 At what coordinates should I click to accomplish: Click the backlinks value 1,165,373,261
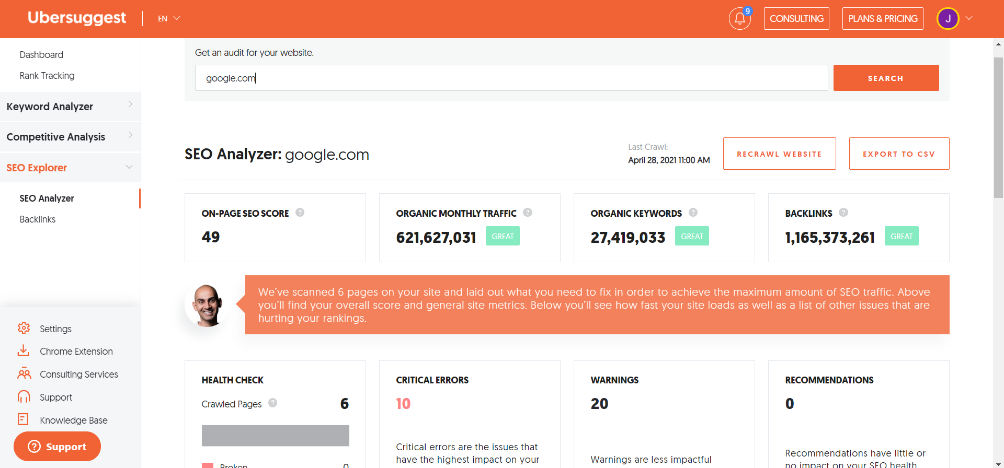click(x=830, y=238)
